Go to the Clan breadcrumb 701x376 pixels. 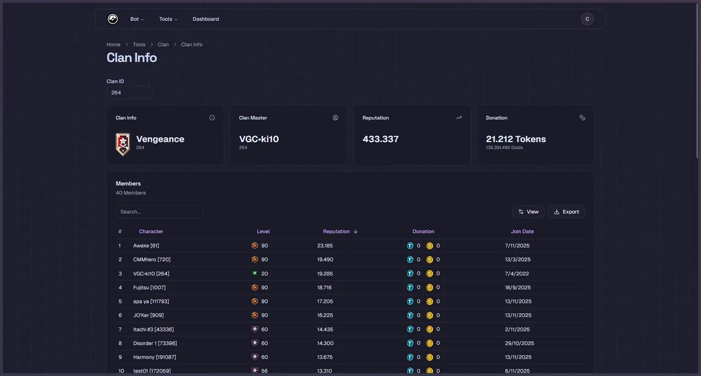click(x=163, y=45)
